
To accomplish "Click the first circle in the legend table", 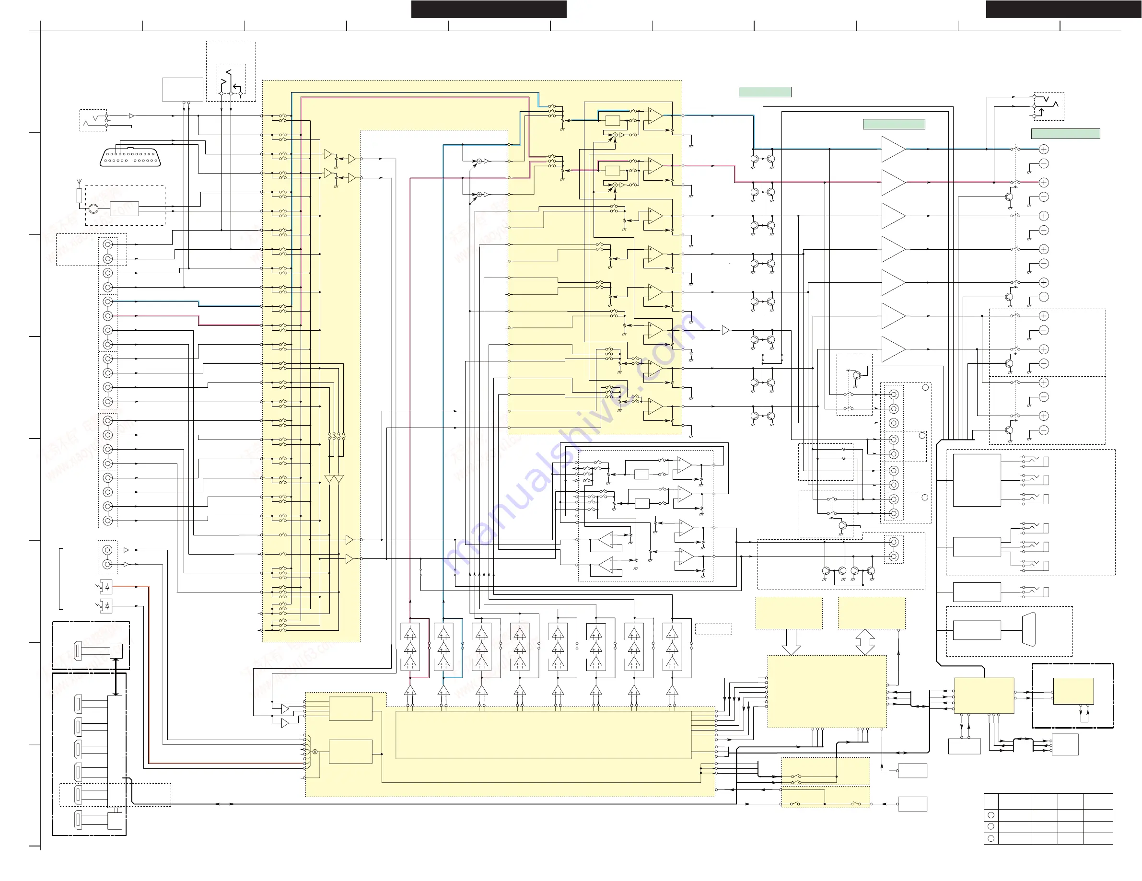I will (x=991, y=815).
